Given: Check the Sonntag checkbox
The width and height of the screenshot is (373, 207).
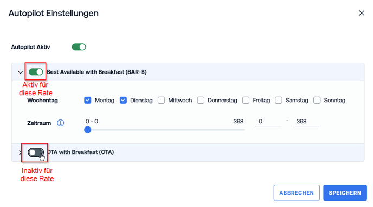Looking at the screenshot, I should [317, 101].
